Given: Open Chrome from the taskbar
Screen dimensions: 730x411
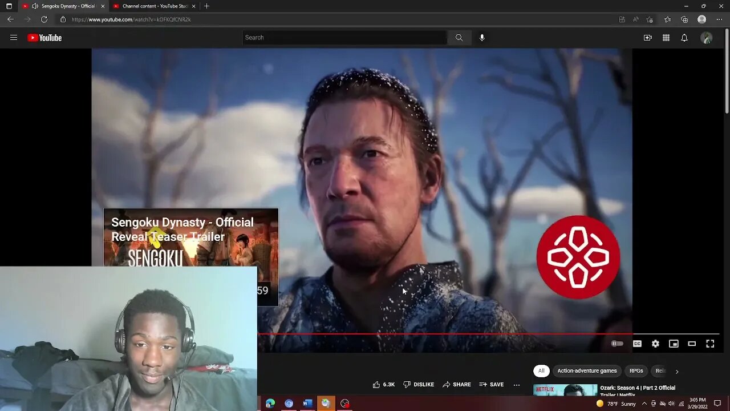Looking at the screenshot, I should [289, 403].
